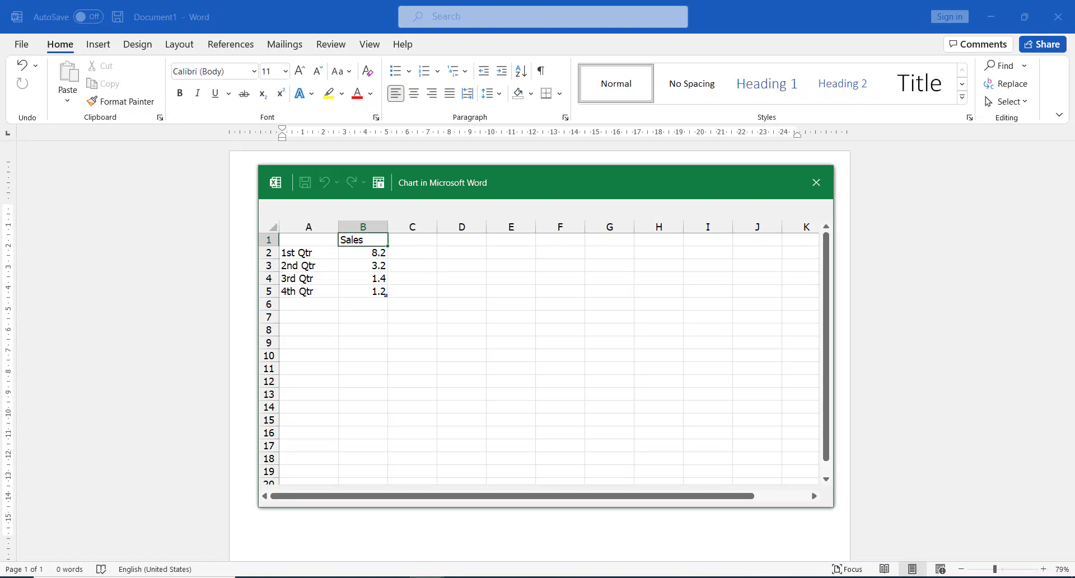This screenshot has width=1075, height=578.
Task: Open the Borders dropdown arrow
Action: pyautogui.click(x=559, y=93)
